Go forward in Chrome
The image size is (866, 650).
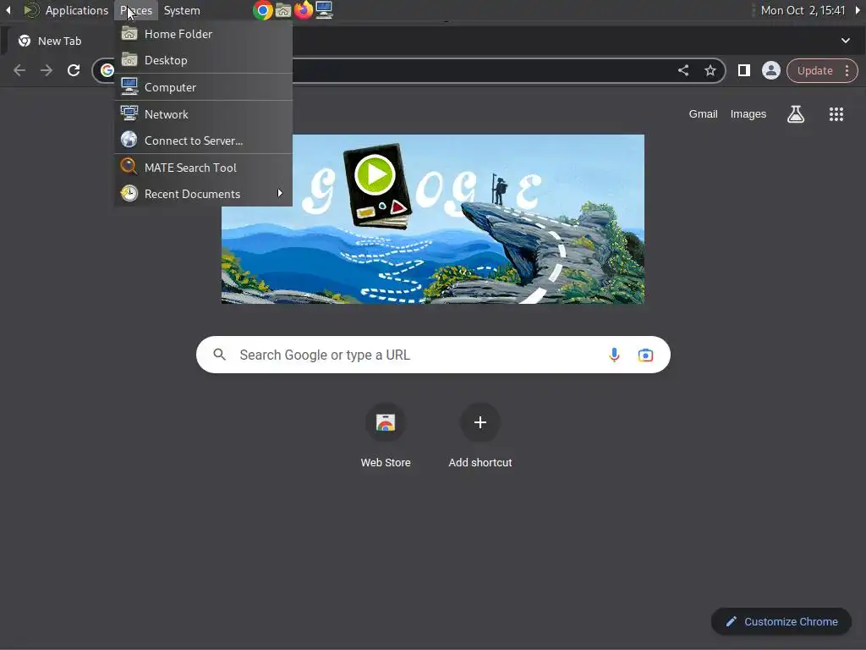47,70
